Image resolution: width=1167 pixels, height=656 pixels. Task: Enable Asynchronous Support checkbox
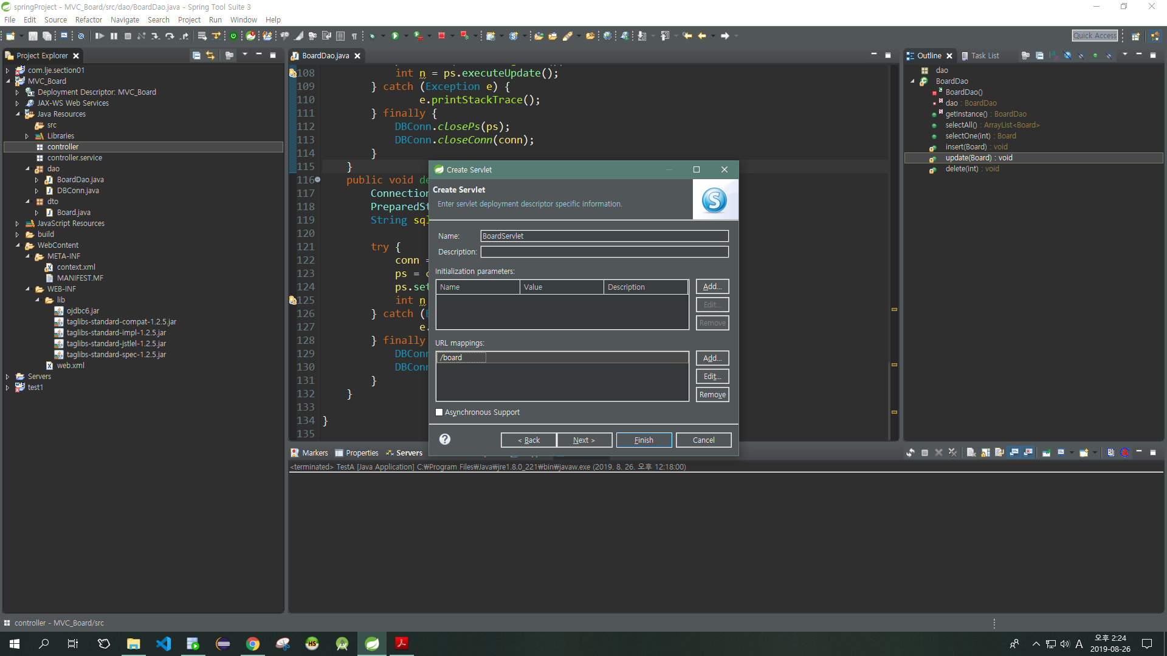[x=439, y=412]
